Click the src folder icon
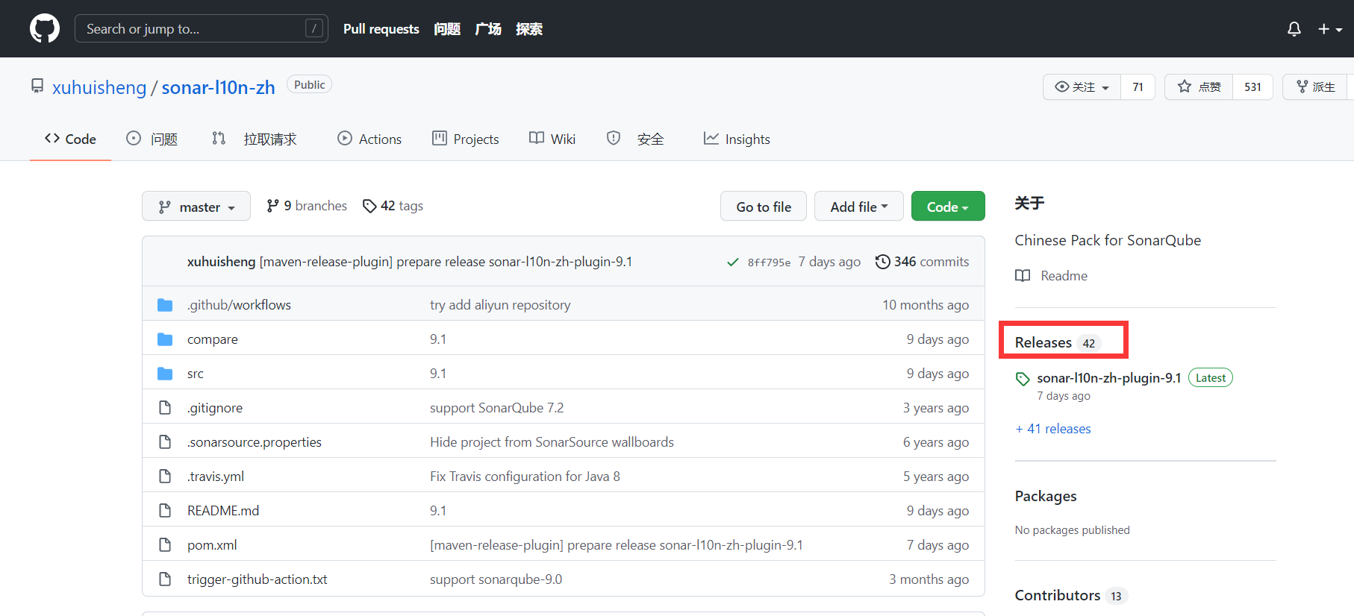 click(165, 374)
